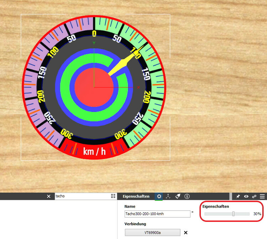Click the red X axis handle

(138, 87)
